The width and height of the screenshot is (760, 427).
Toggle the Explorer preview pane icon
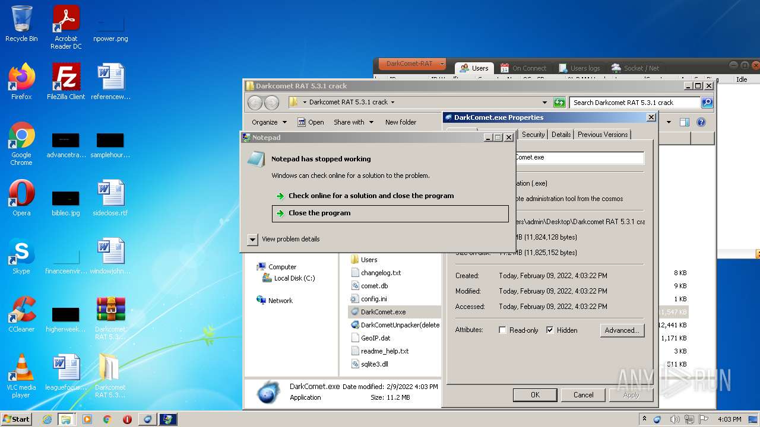(685, 122)
